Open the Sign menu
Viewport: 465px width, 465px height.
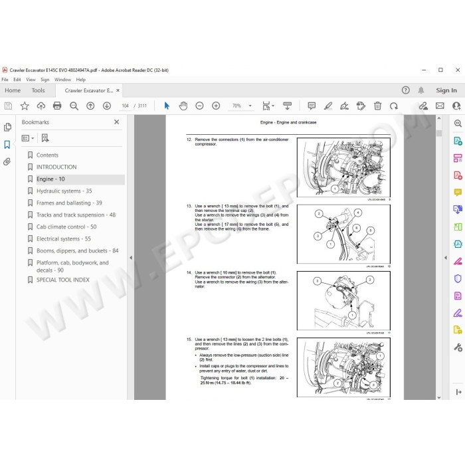[x=45, y=80]
